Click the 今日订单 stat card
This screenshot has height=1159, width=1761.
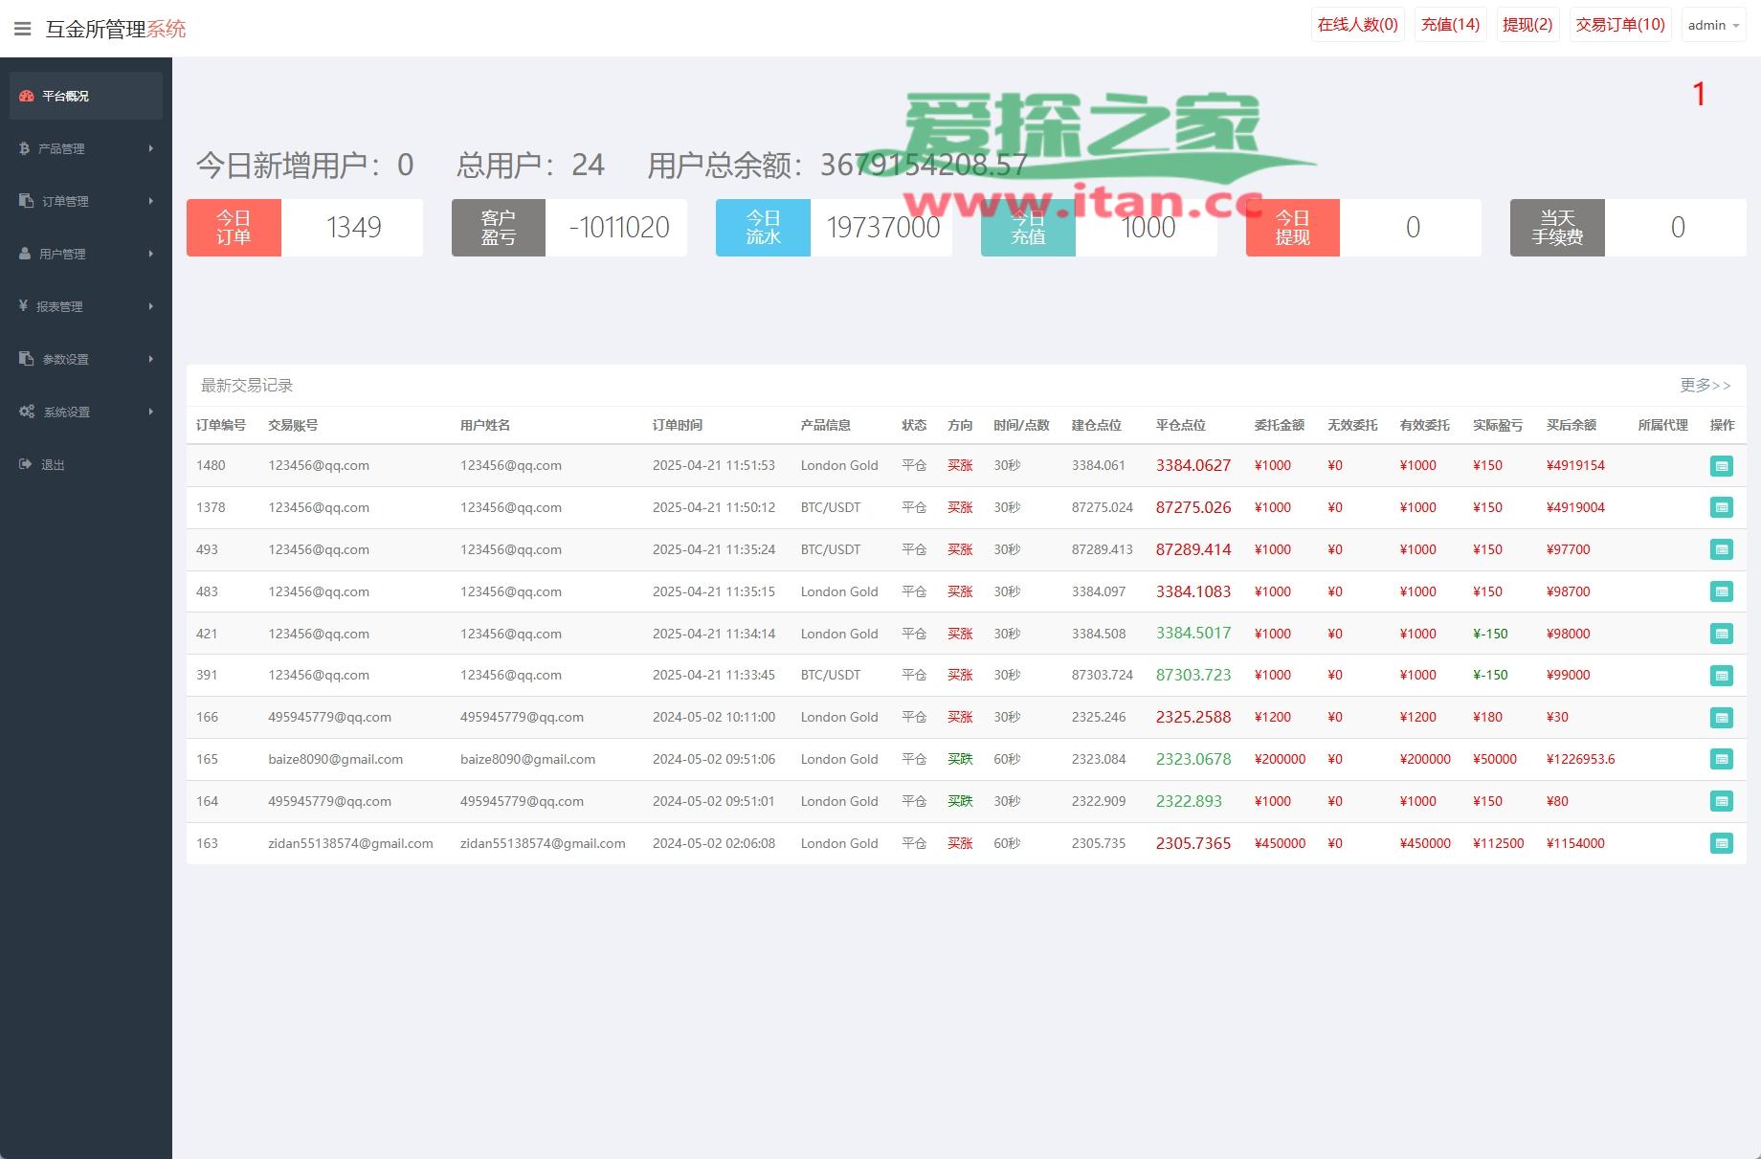click(304, 228)
